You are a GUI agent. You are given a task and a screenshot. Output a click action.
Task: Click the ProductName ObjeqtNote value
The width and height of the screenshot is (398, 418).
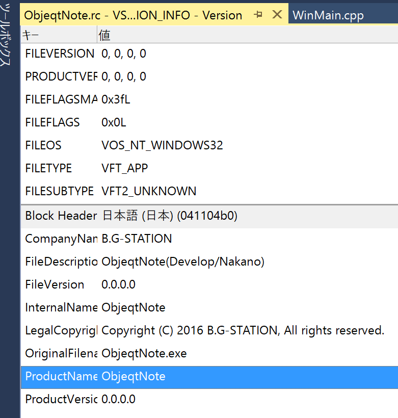tap(134, 376)
